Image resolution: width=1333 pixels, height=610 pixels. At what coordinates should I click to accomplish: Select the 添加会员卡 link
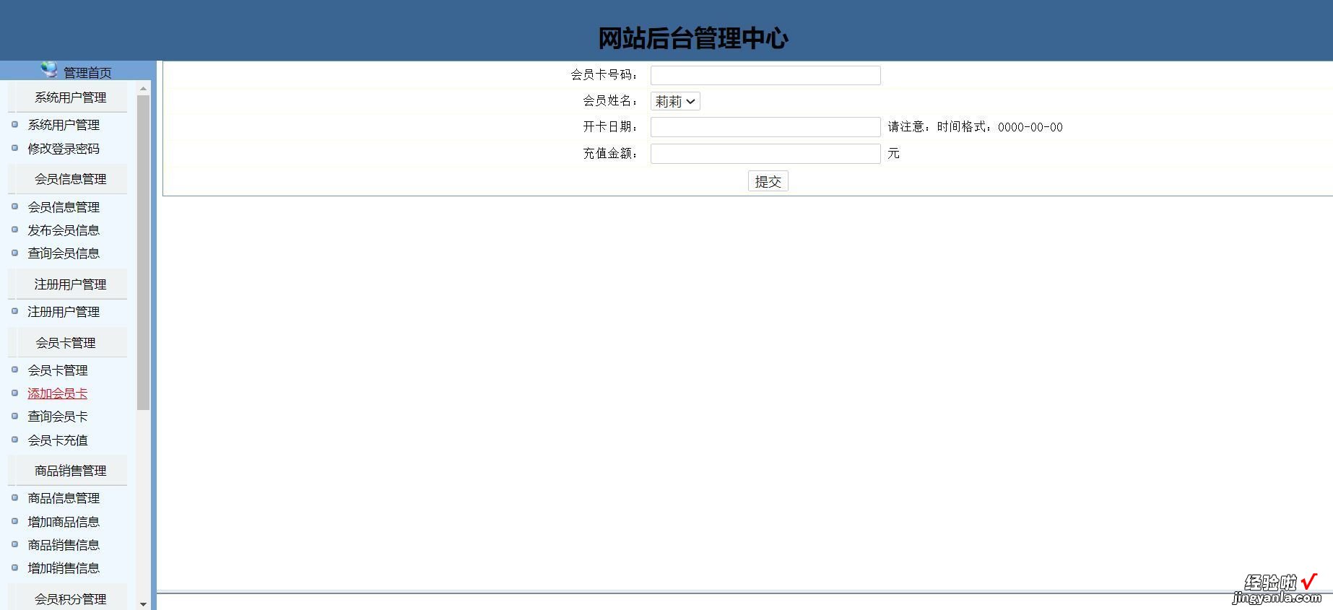click(x=58, y=393)
